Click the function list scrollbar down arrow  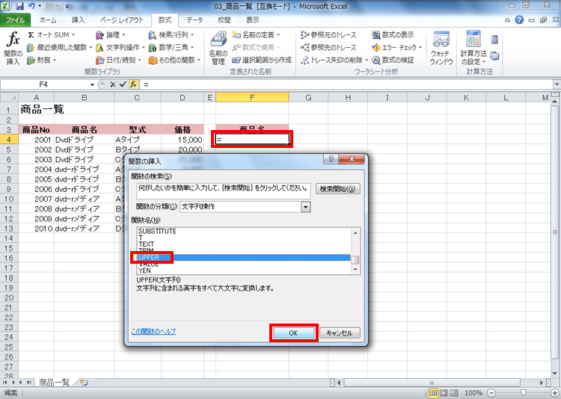355,270
